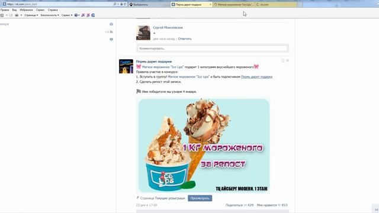379x213 pixels.
Task: Click the +1 friends icon in sidebar
Action: click(109, 32)
